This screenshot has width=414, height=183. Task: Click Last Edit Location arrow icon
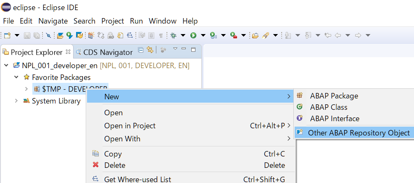tap(328, 35)
